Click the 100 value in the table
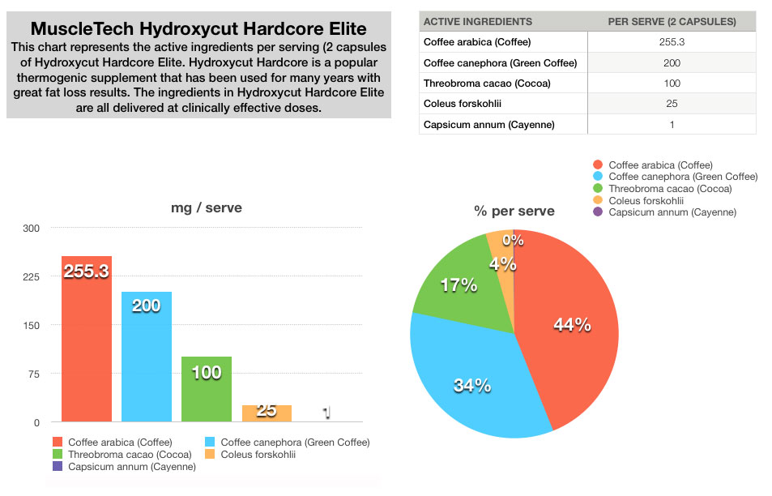 tap(672, 83)
